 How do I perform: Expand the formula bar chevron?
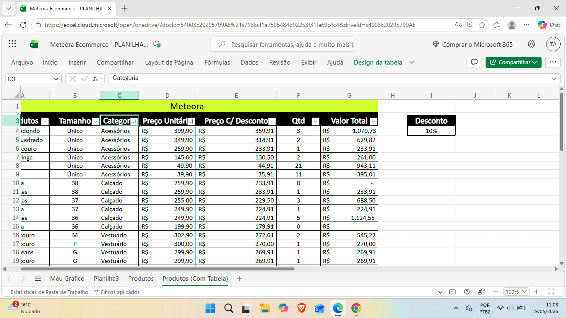[x=554, y=79]
